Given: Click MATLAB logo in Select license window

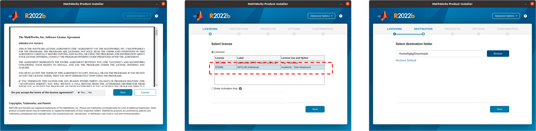Looking at the screenshot, I should pyautogui.click(x=198, y=16).
